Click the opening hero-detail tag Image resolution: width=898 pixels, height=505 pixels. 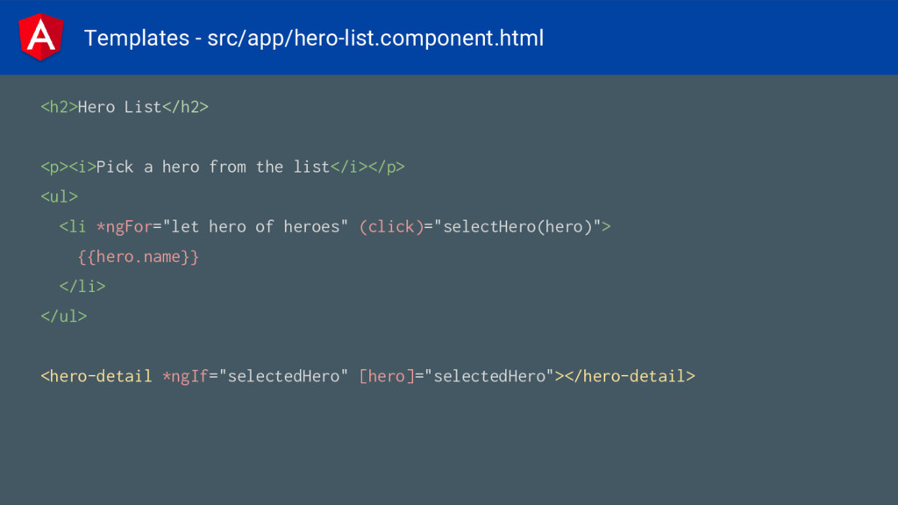coord(96,376)
